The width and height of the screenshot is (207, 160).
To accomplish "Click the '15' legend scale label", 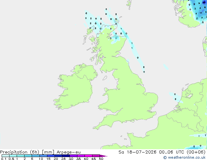I will (x=48, y=159).
